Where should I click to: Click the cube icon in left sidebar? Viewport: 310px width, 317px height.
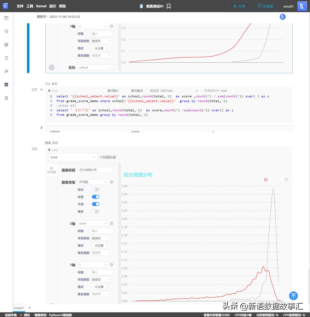point(6,18)
